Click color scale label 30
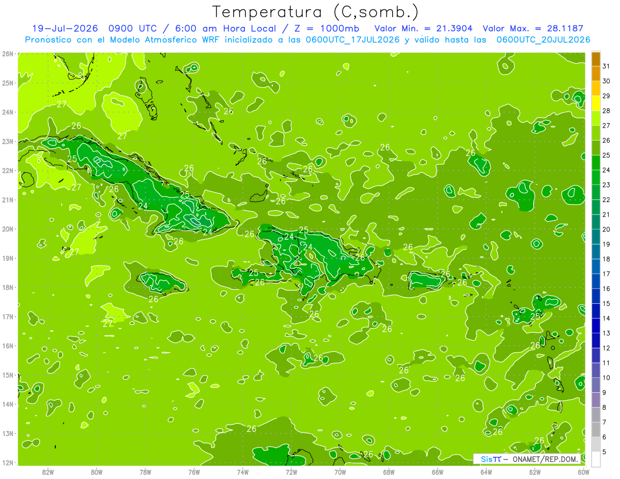620x479 pixels. pyautogui.click(x=606, y=81)
